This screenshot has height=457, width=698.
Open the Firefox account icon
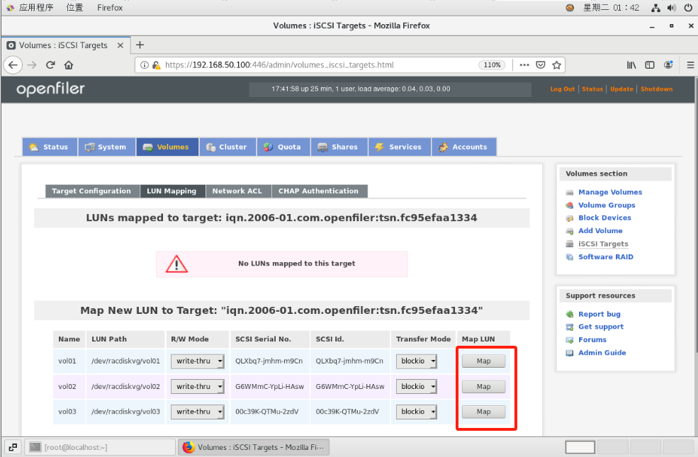click(x=668, y=65)
